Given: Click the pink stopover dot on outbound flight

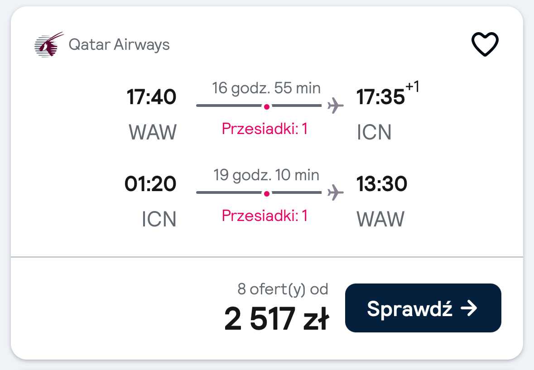Looking at the screenshot, I should pyautogui.click(x=267, y=106).
